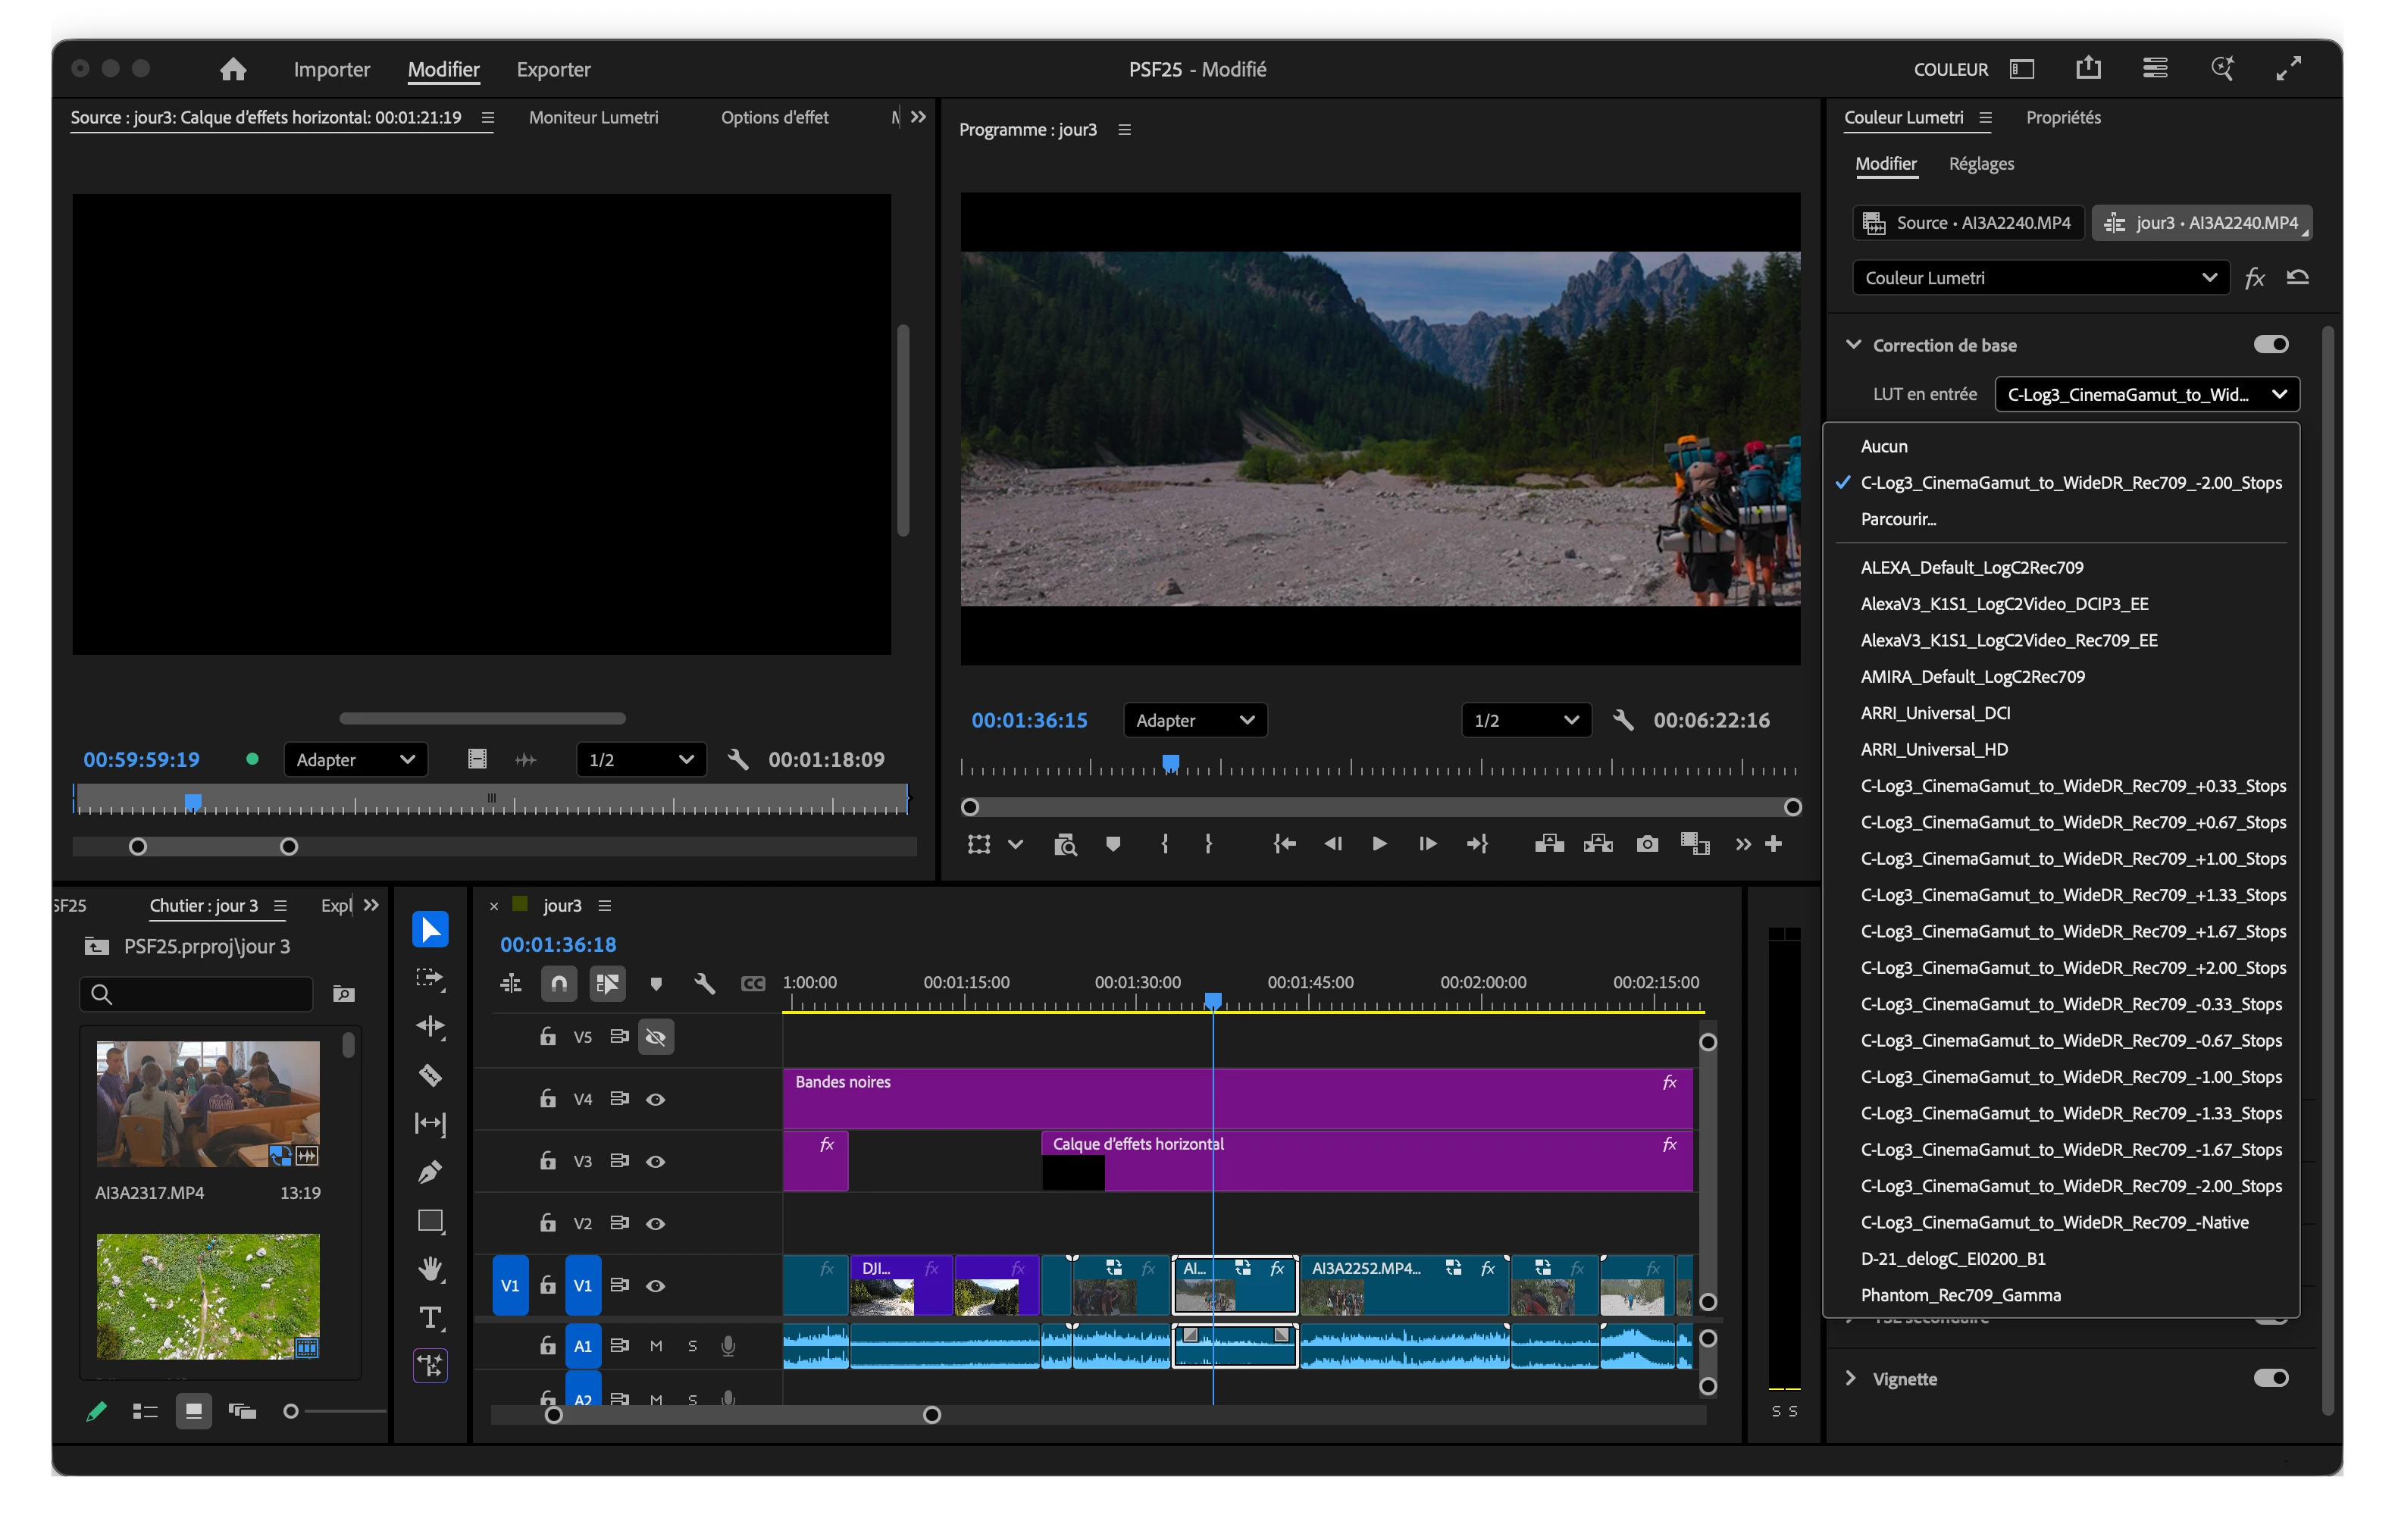Select Parcourir… in the LUT menu
The width and height of the screenshot is (2395, 1540).
(x=1898, y=519)
